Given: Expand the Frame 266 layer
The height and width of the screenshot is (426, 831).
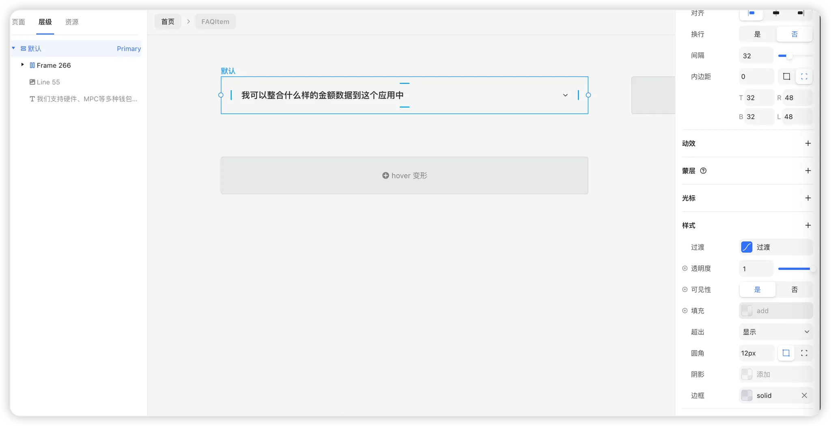Looking at the screenshot, I should [x=23, y=65].
